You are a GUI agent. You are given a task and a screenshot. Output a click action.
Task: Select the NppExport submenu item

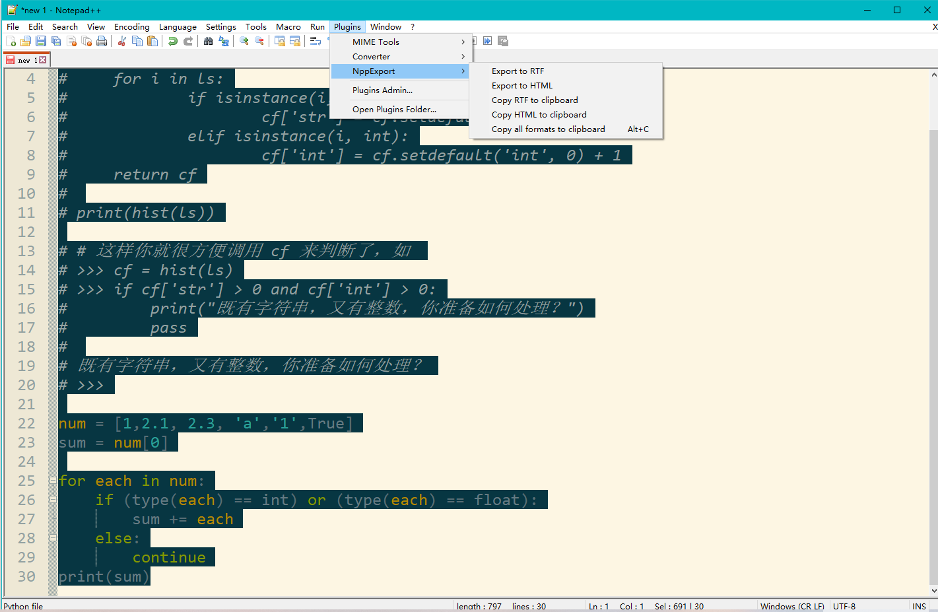point(401,71)
